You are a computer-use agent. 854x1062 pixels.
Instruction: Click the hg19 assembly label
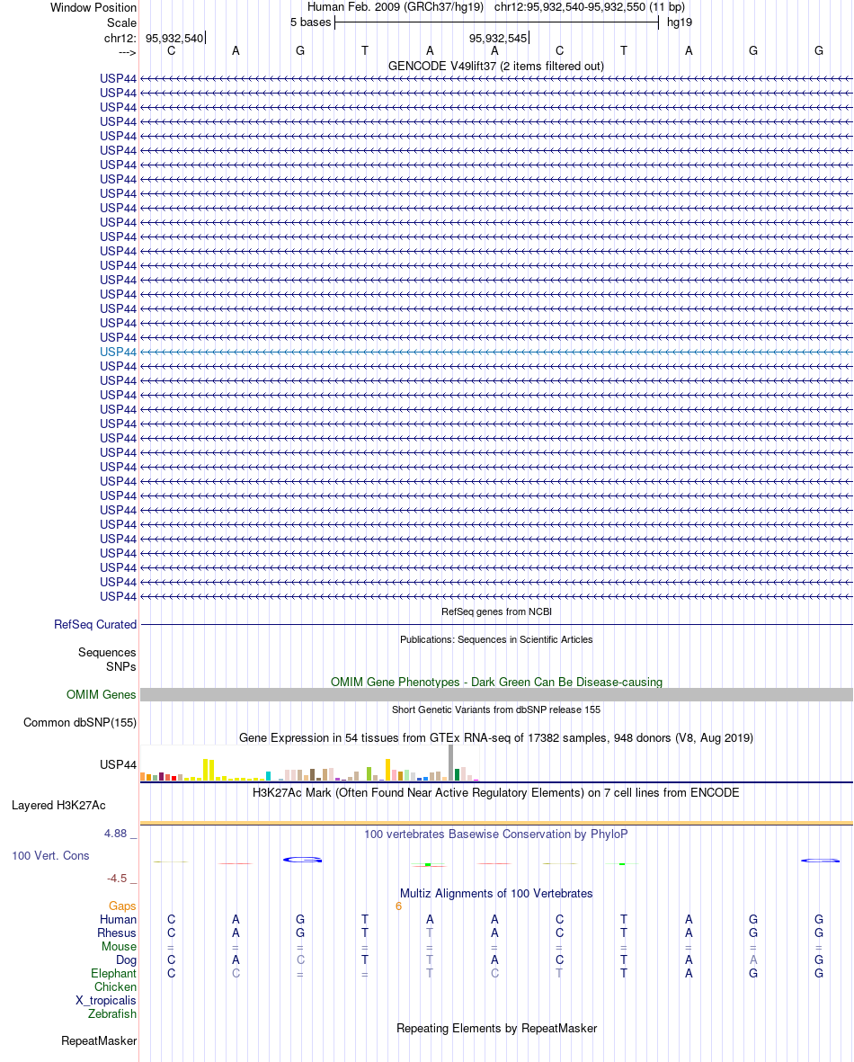[680, 22]
